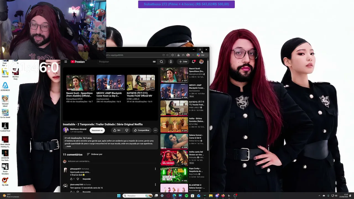Open the YouTube account avatar menu
The height and width of the screenshot is (199, 354).
[x=201, y=62]
